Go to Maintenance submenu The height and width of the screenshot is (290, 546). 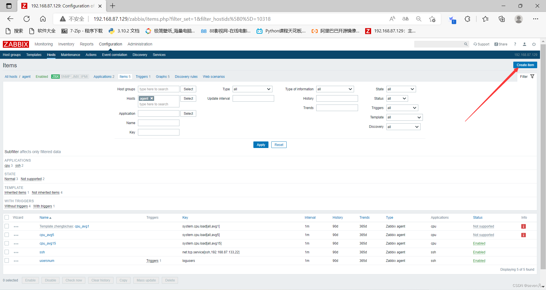(70, 55)
